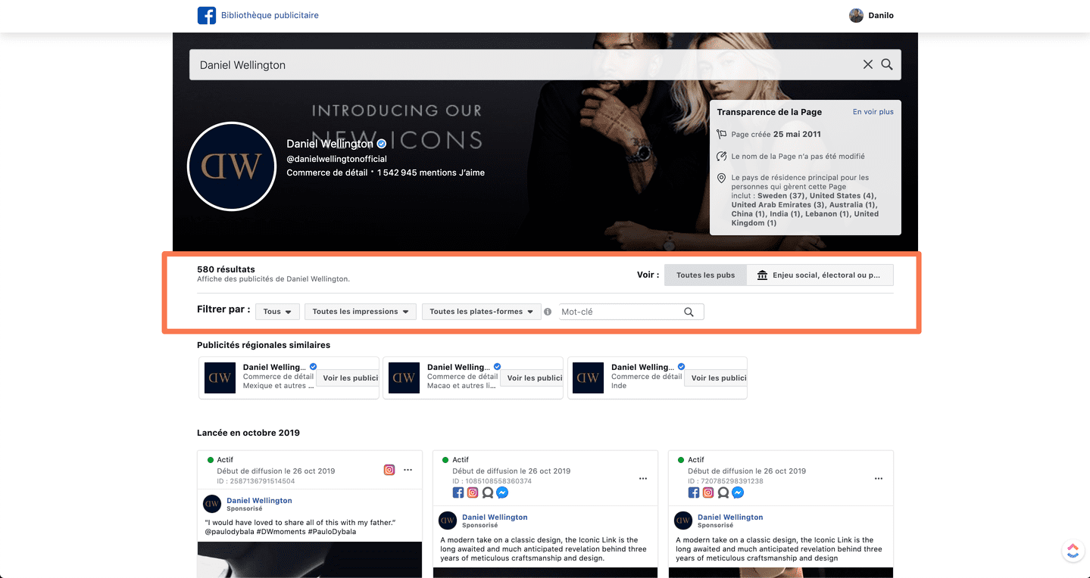Open the Danilo profile avatar
The image size is (1090, 578).
click(856, 15)
